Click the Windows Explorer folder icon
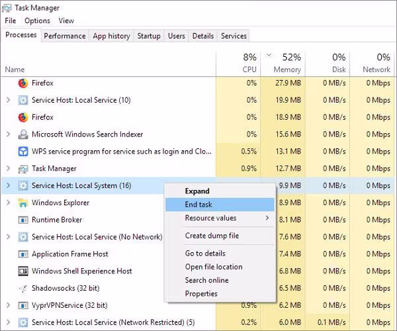The width and height of the screenshot is (397, 331). click(23, 203)
